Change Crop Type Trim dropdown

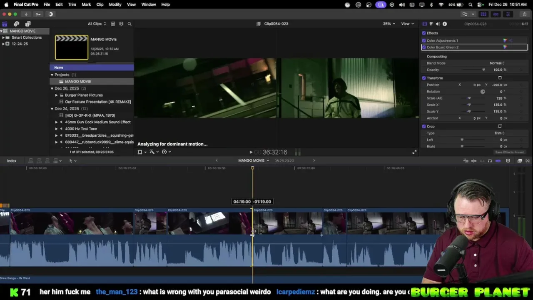coord(499,133)
